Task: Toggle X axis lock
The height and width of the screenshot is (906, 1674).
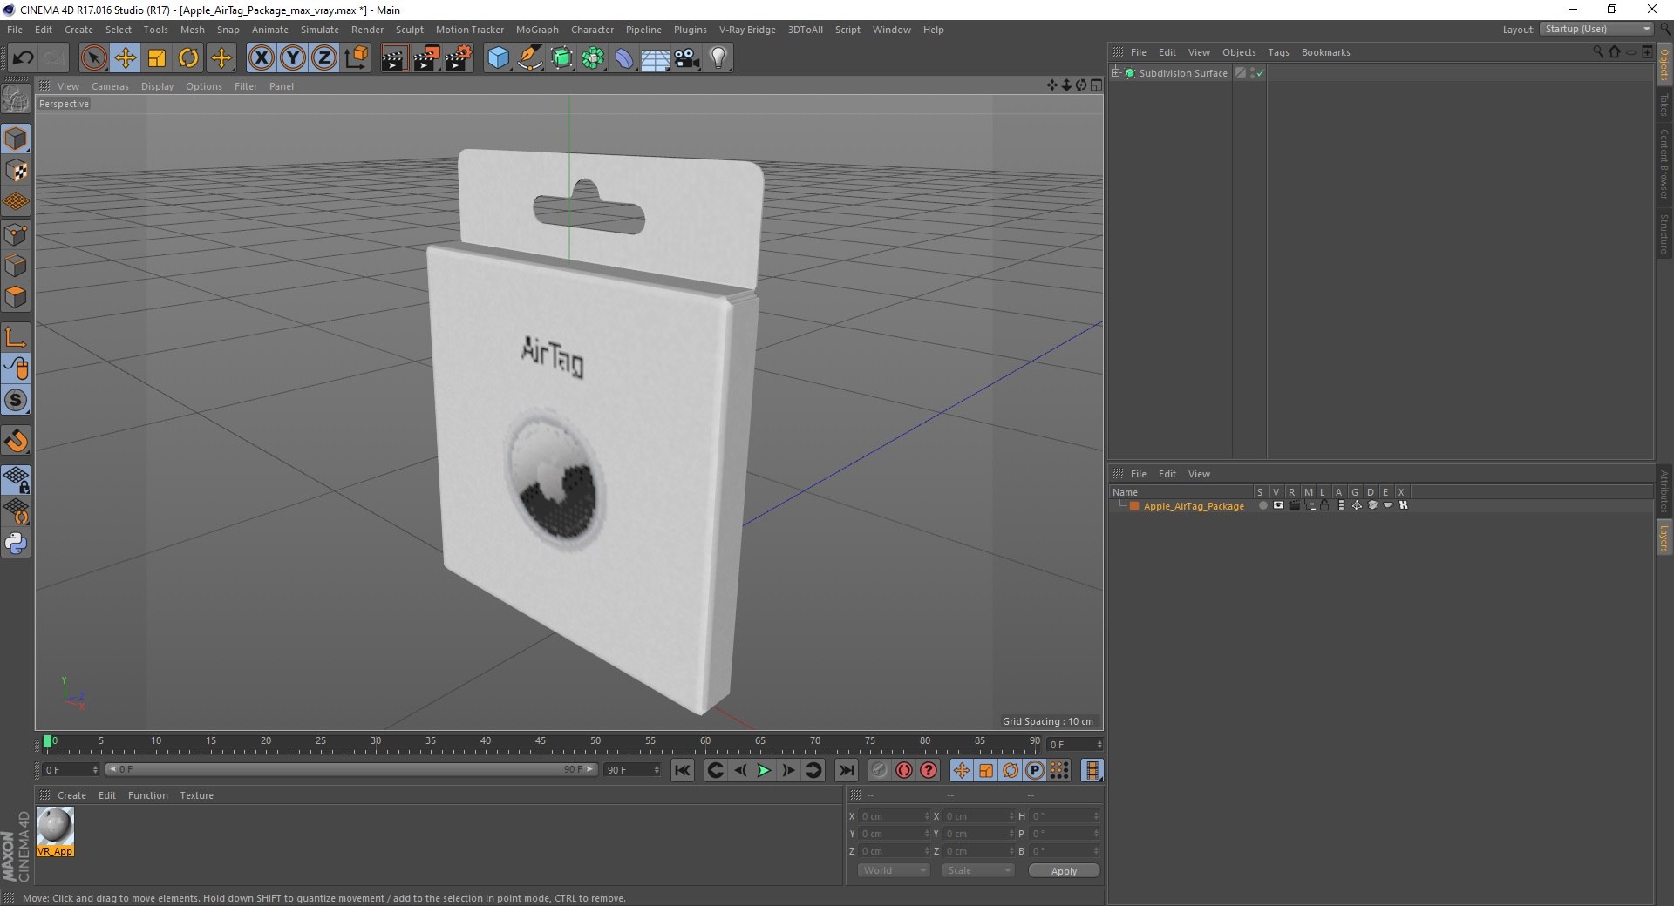Action: (261, 58)
